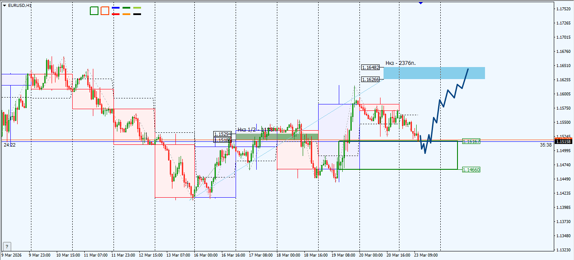
Task: Click the 35:38 timer text
Action: tap(546, 145)
